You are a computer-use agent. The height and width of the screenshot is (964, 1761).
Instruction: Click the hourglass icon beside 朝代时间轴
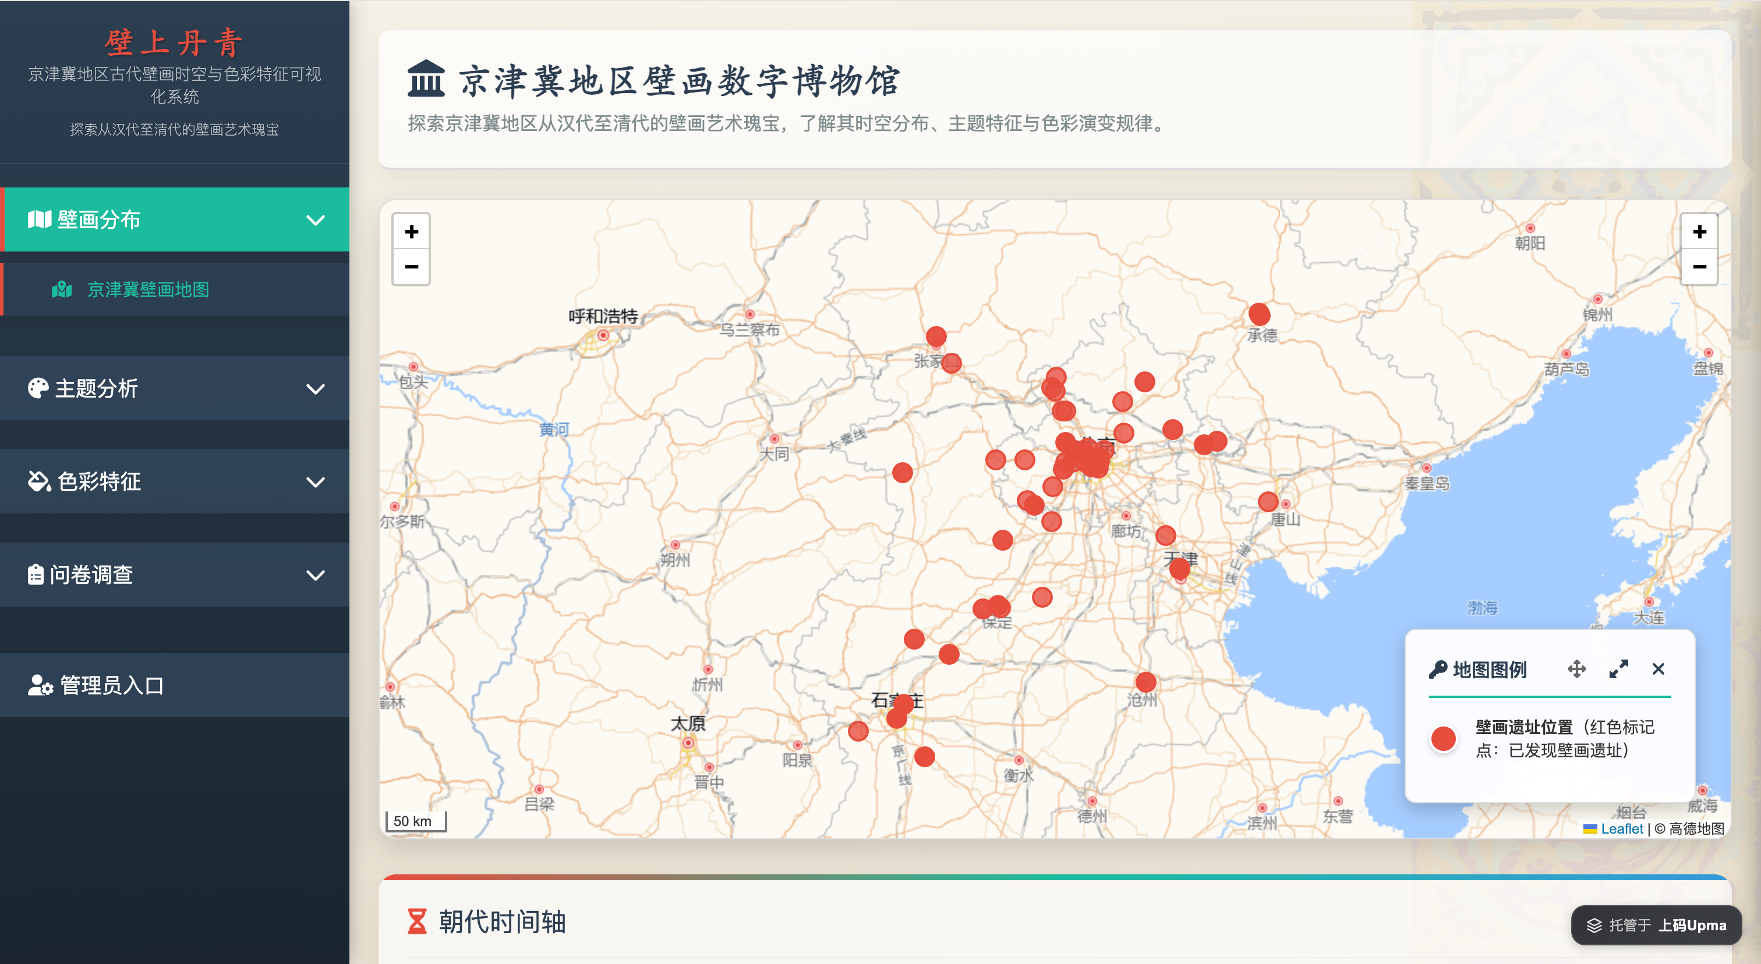(x=418, y=922)
